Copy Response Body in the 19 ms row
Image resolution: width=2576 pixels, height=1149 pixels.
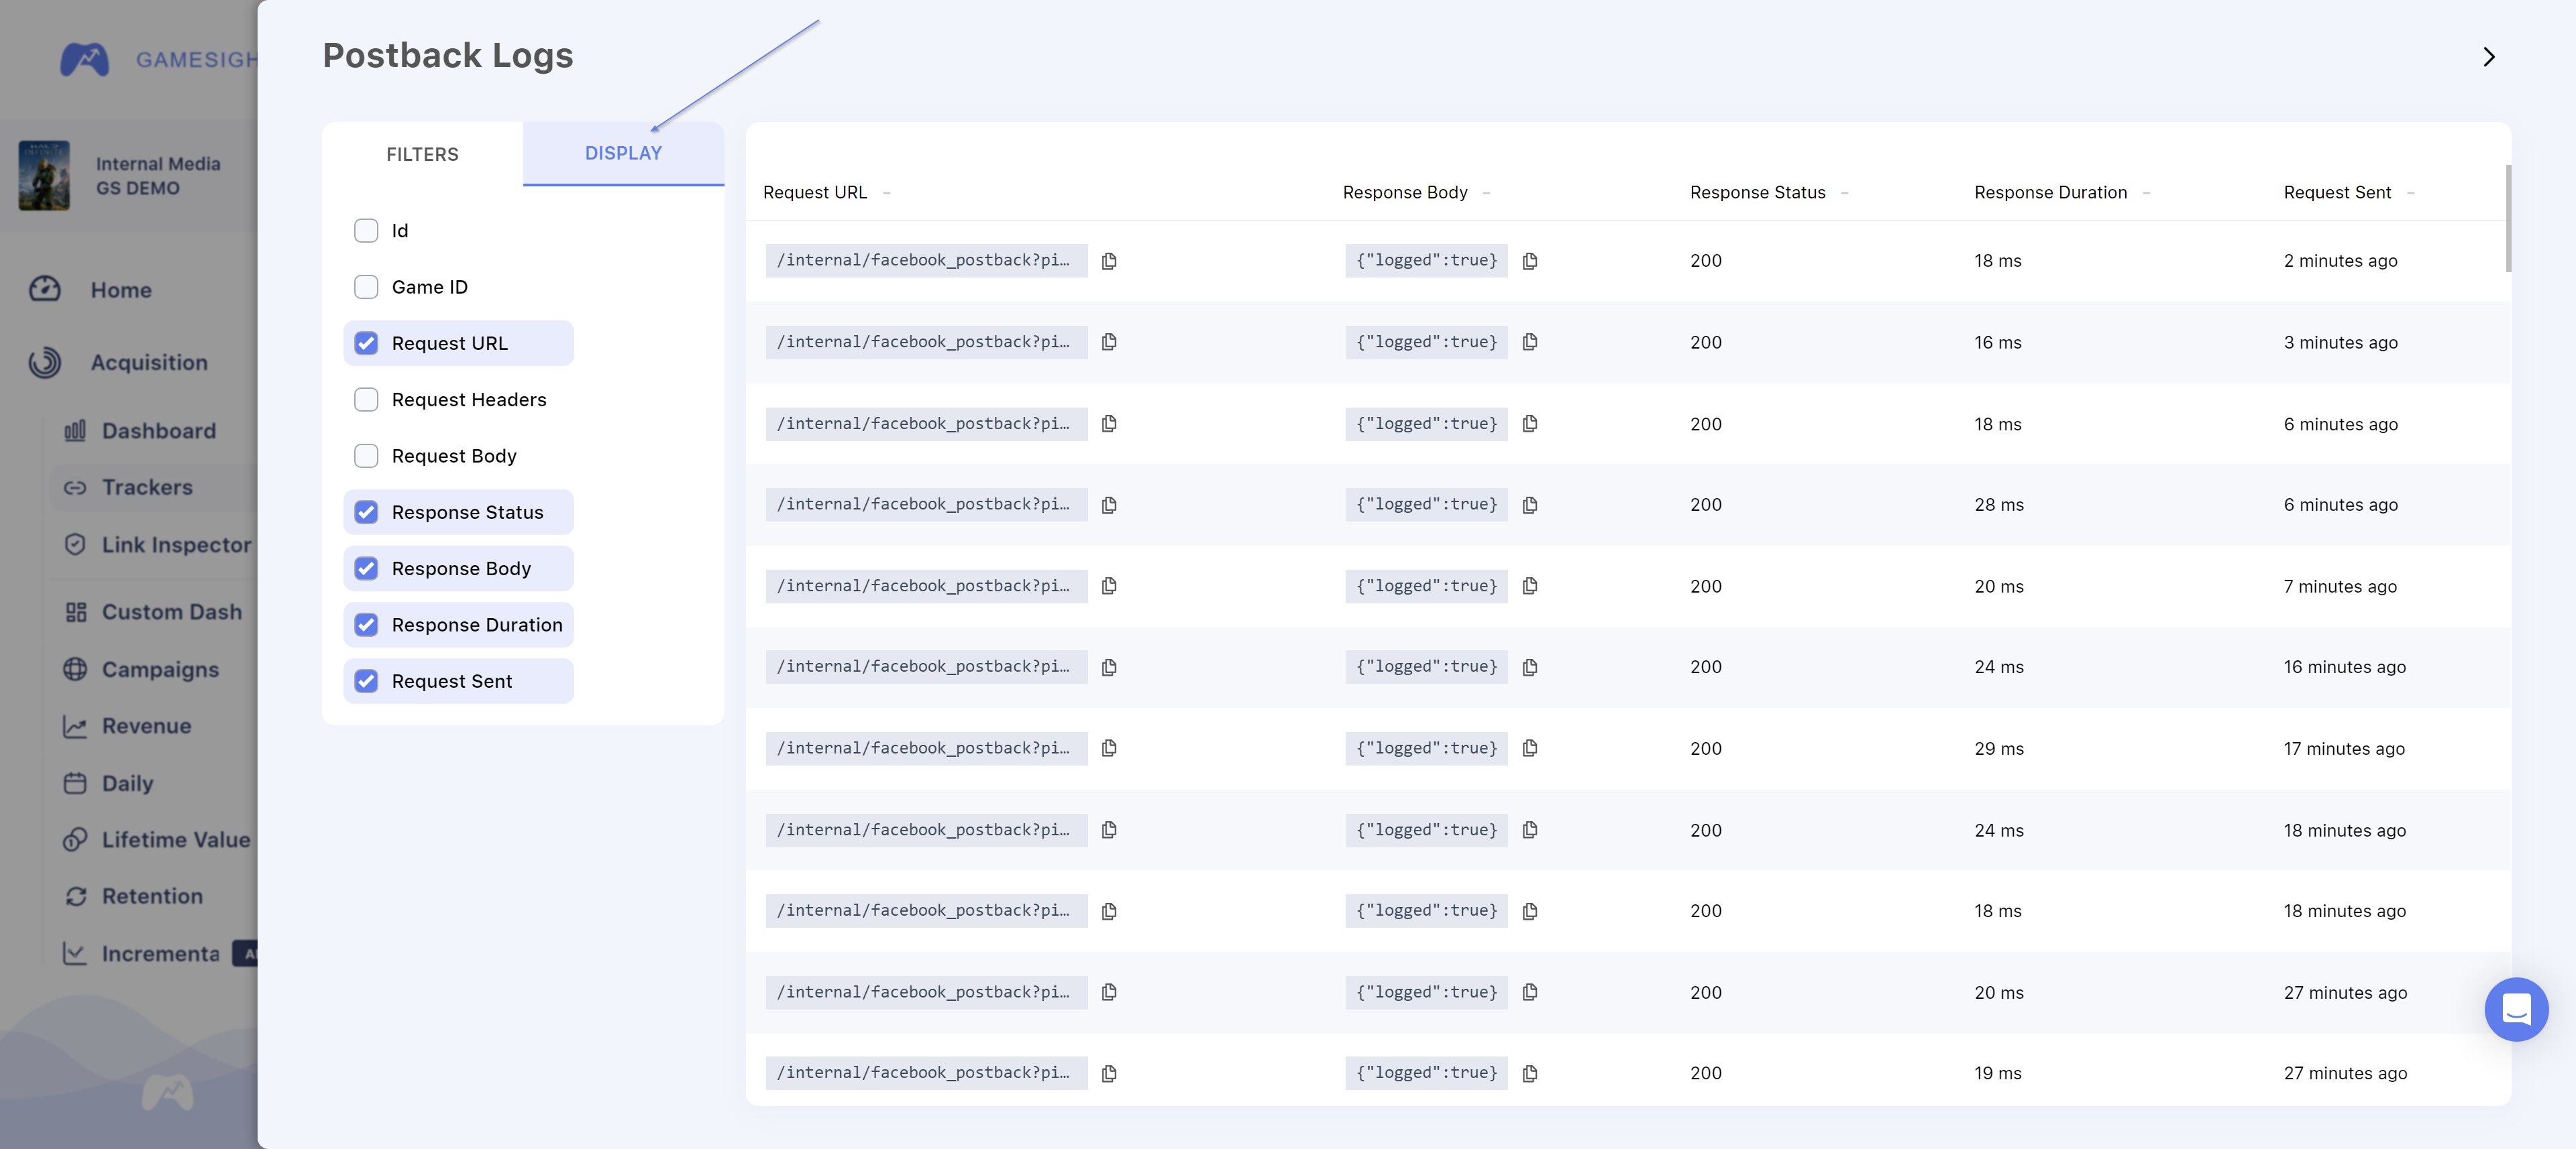1529,1074
